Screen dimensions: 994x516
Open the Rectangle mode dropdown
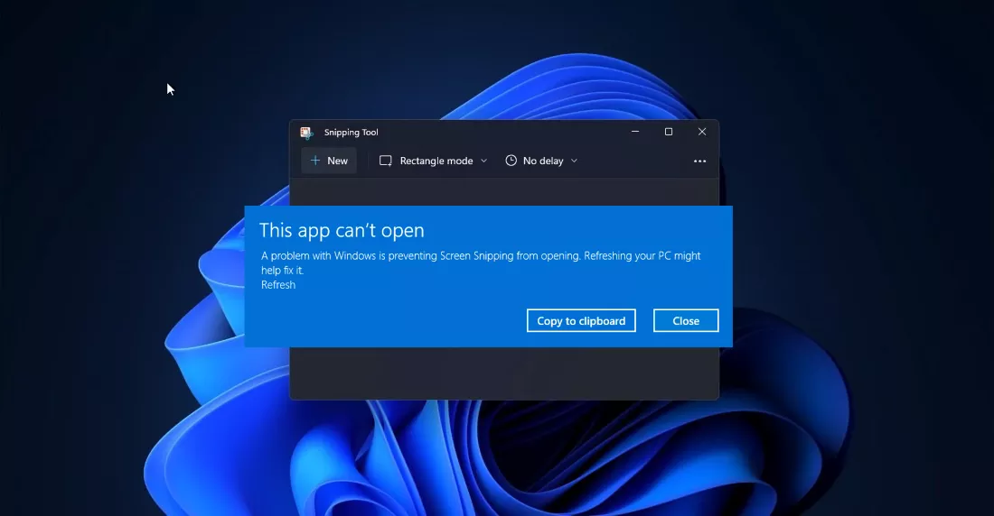point(433,161)
